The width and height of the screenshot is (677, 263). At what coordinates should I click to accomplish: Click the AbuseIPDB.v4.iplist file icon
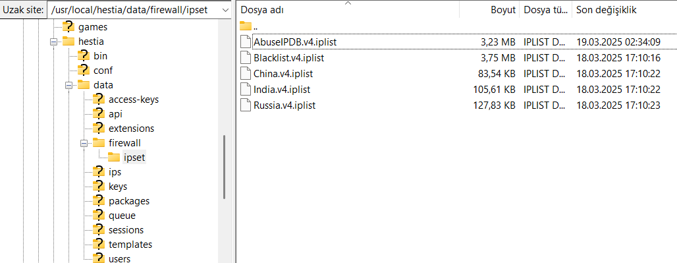point(245,42)
